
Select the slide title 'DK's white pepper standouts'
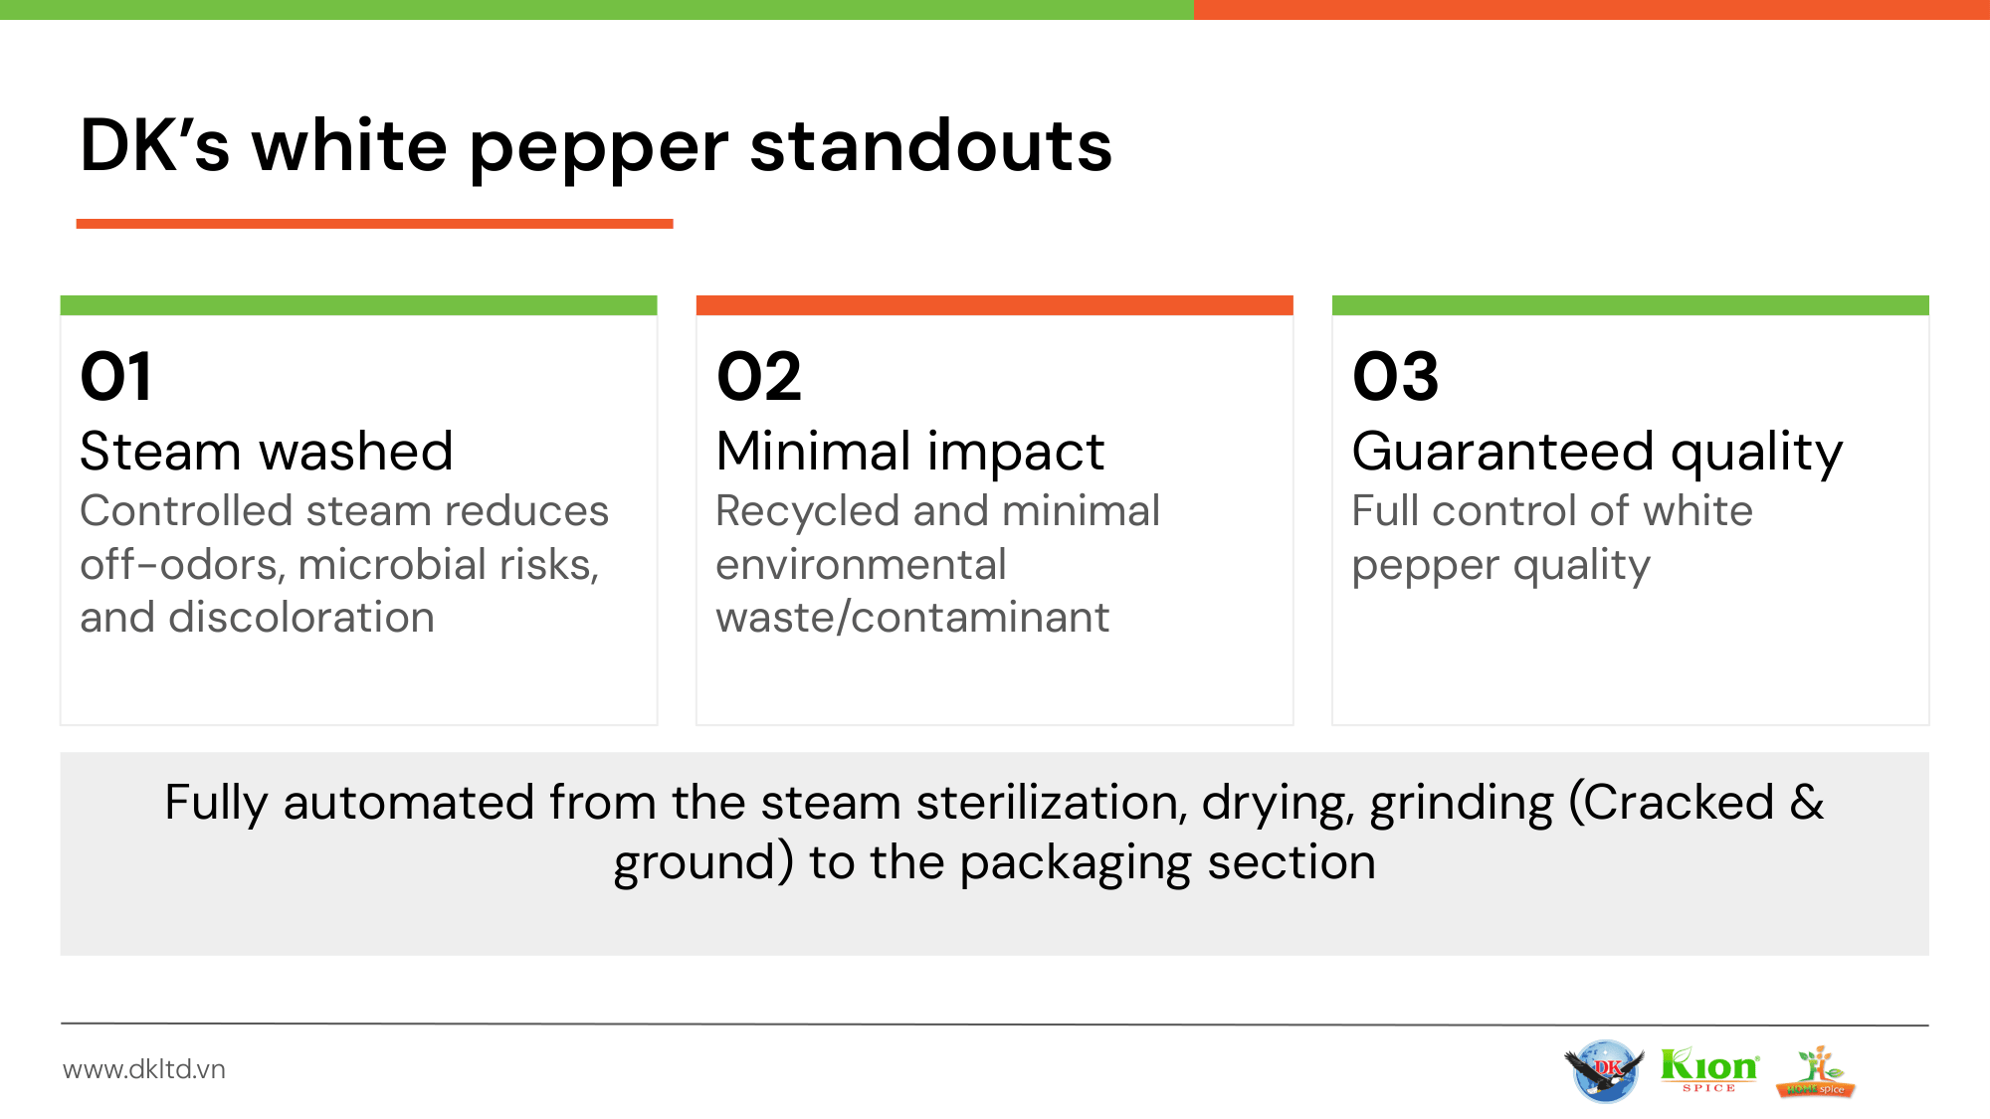(x=595, y=146)
